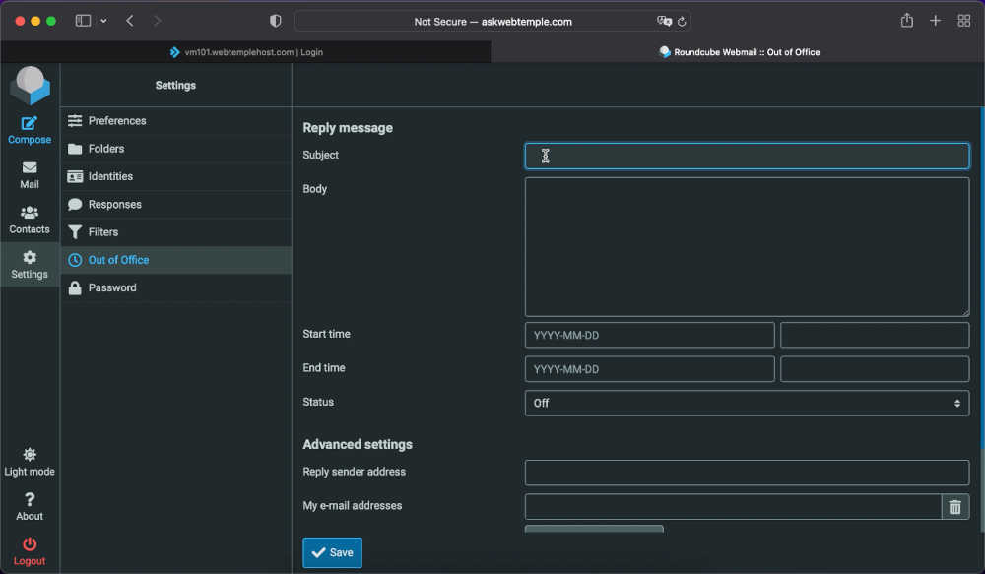Select Out of Office settings
Screen dimensions: 985x574
[176, 260]
